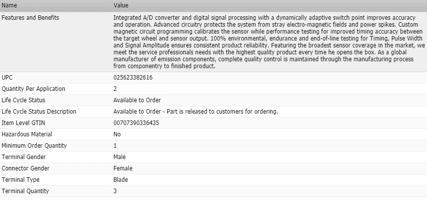This screenshot has width=427, height=204.
Task: Select the Terminal Type row label
Action: click(21, 180)
